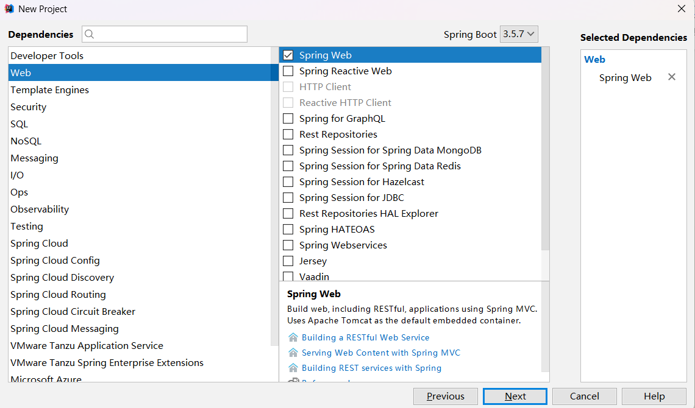Choose the SQL category
The image size is (695, 408).
point(140,124)
